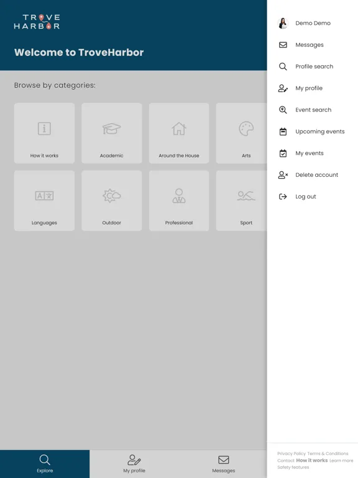Open the Terms & Conditions link
Image resolution: width=358 pixels, height=478 pixels.
(328, 454)
